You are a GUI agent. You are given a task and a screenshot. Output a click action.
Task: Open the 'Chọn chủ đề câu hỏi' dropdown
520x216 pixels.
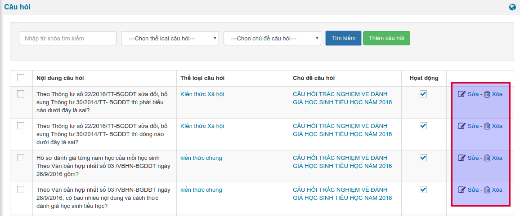click(272, 39)
